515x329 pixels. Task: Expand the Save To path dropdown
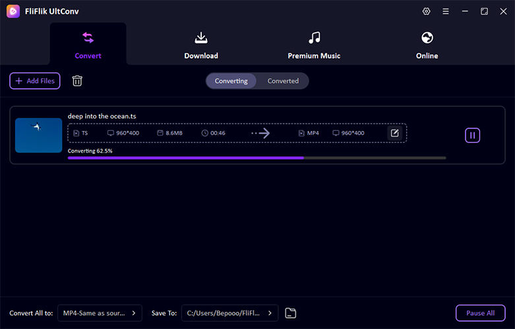230,313
